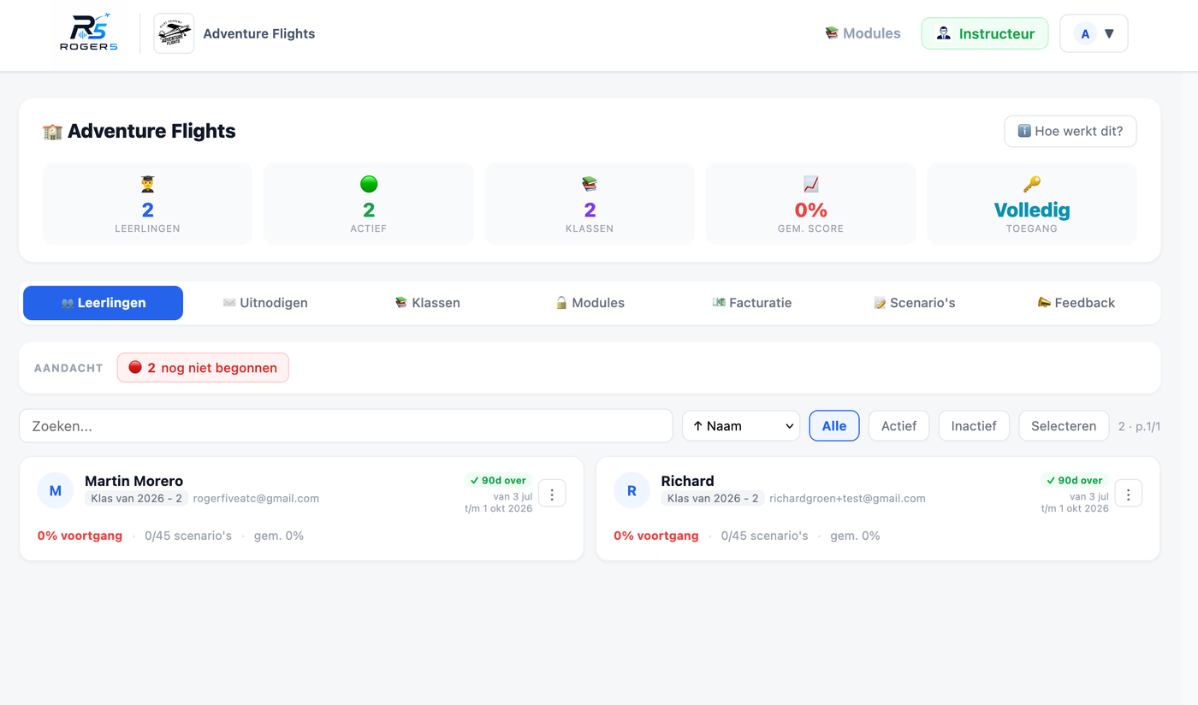Viewport: 1198px width, 705px height.
Task: Show the Feedback tab
Action: pos(1076,303)
